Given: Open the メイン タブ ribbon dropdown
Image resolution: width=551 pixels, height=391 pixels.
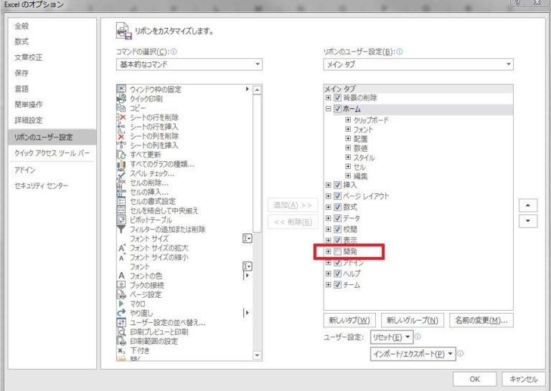Looking at the screenshot, I should tap(419, 64).
